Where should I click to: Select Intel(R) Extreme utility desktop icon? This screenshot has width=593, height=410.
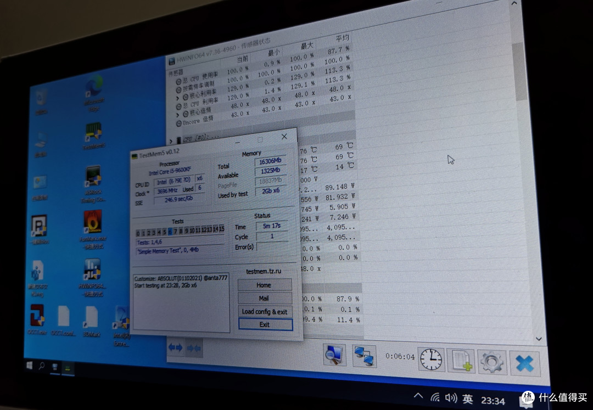(121, 326)
